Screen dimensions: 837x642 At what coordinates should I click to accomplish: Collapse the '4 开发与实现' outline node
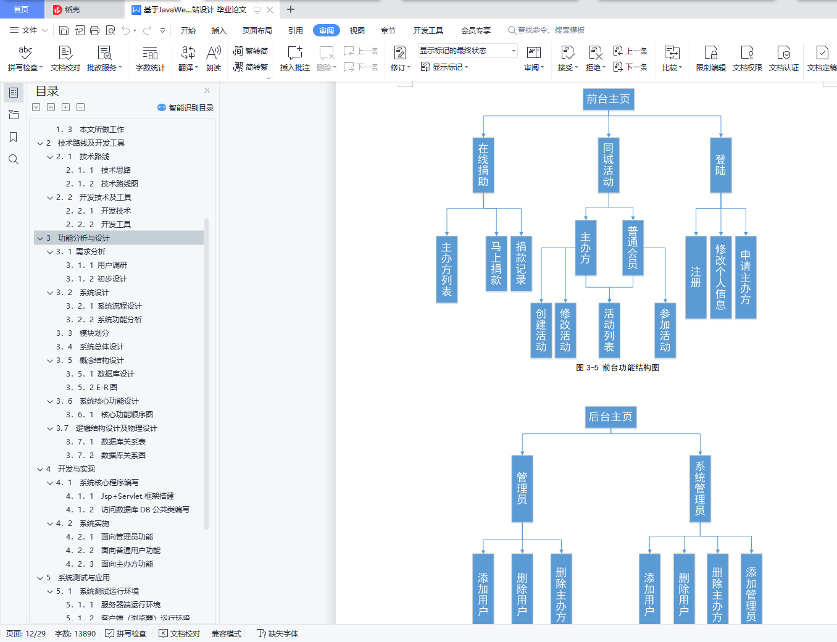(x=40, y=469)
